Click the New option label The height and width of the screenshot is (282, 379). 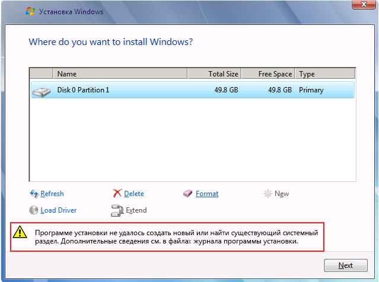coord(282,194)
